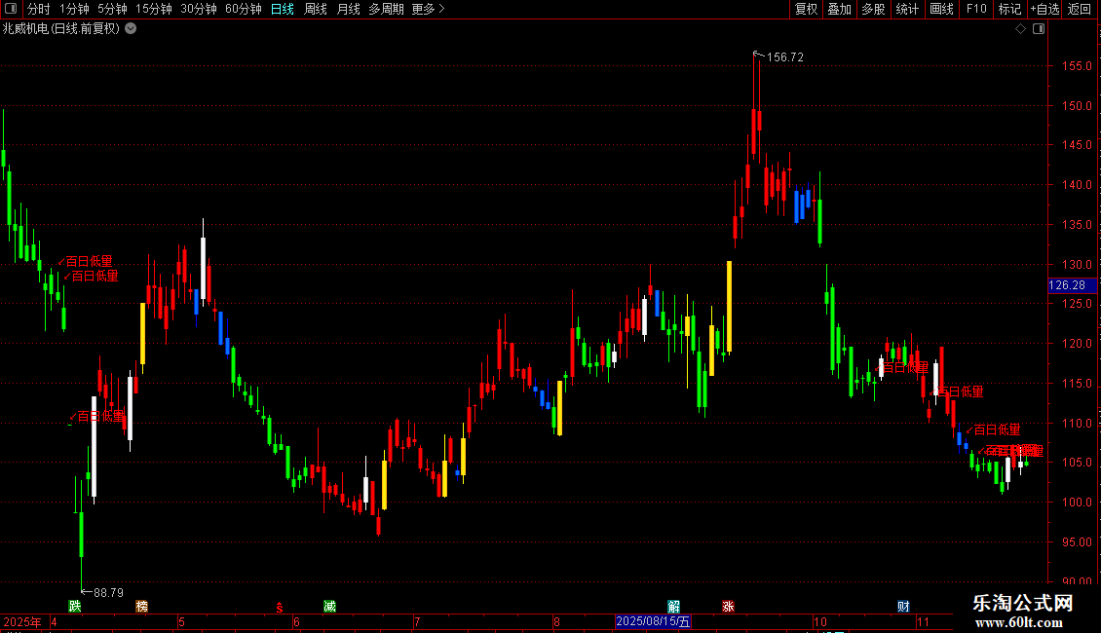Click the orange 榜 event marker
Viewport: 1101px width, 633px height.
point(142,607)
